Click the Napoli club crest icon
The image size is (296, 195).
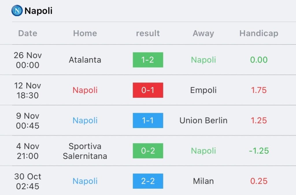pos(17,11)
